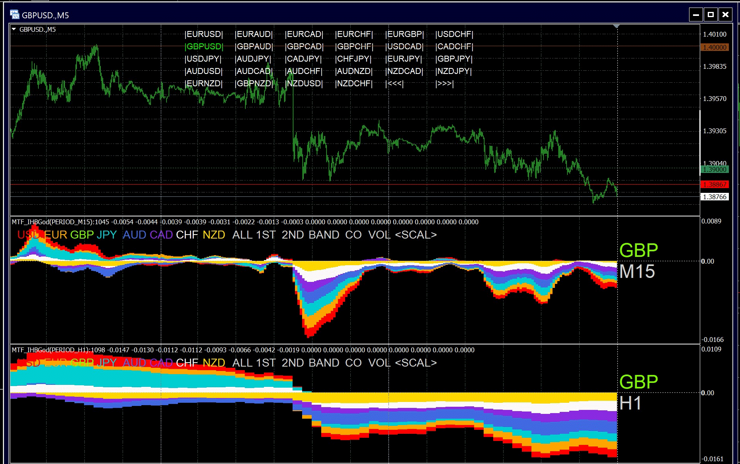
Task: Choose the AUDJPY pair
Action: (x=253, y=59)
